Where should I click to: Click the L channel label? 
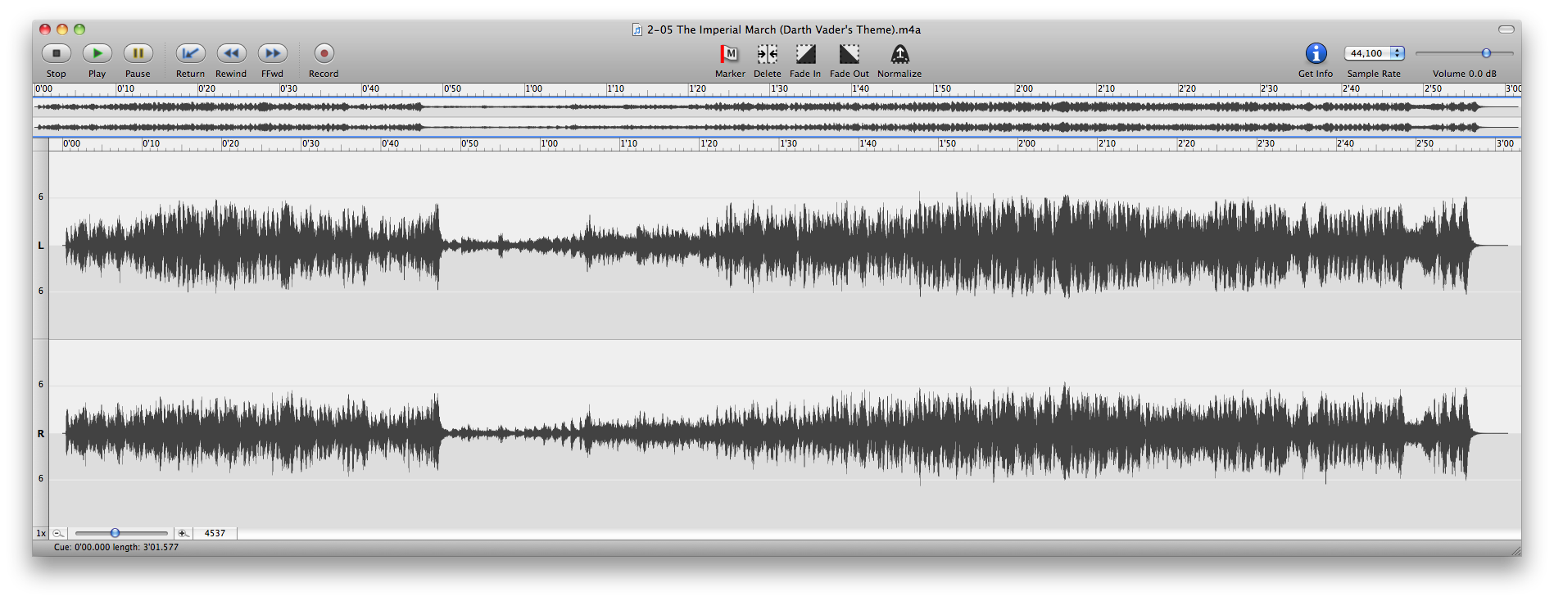coord(41,245)
